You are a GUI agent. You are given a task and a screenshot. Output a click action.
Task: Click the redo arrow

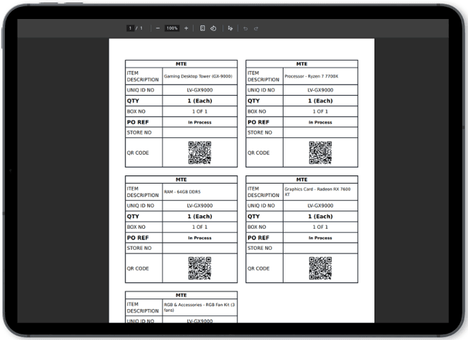256,28
